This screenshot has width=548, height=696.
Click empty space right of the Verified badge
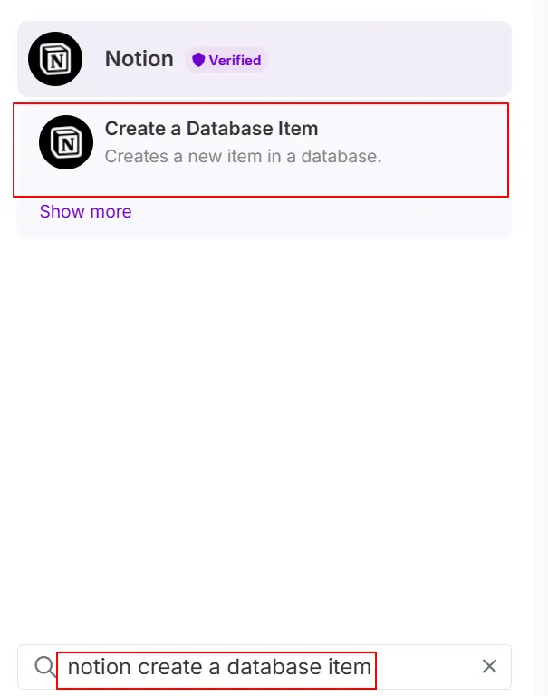tap(389, 60)
